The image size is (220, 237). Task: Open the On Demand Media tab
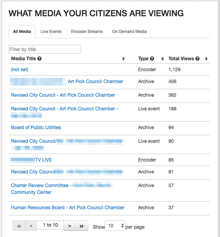129,31
